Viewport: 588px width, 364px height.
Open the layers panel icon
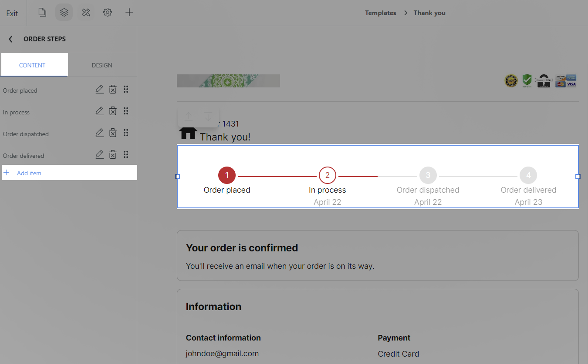[64, 12]
